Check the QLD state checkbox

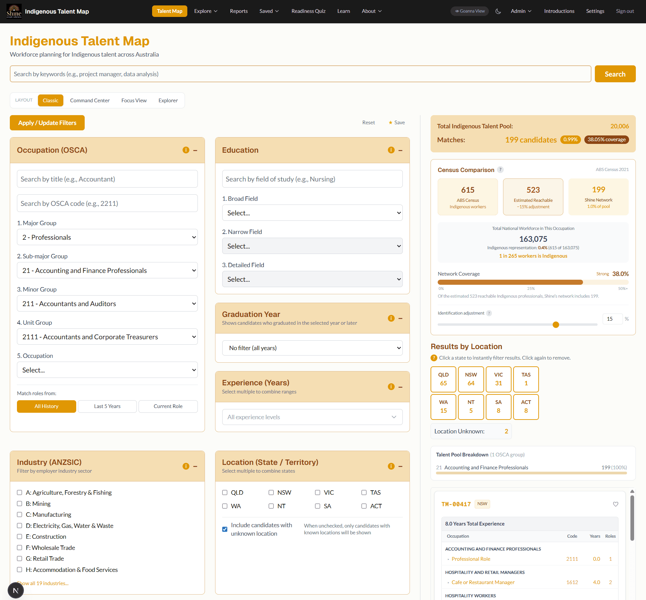coord(225,492)
